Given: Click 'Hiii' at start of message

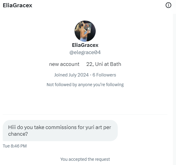Looking at the screenshot, I should click(12, 127).
